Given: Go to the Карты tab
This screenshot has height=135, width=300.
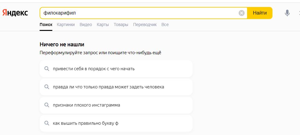Looking at the screenshot, I should 103,25.
